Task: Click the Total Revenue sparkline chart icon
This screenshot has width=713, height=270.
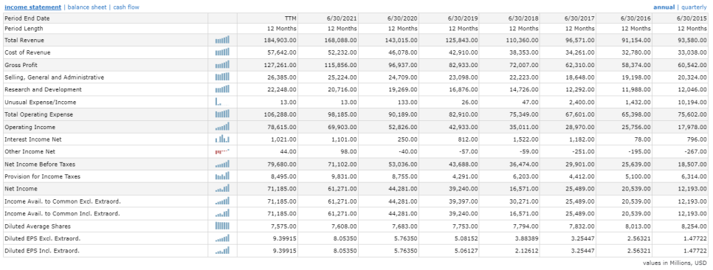Action: [222, 40]
